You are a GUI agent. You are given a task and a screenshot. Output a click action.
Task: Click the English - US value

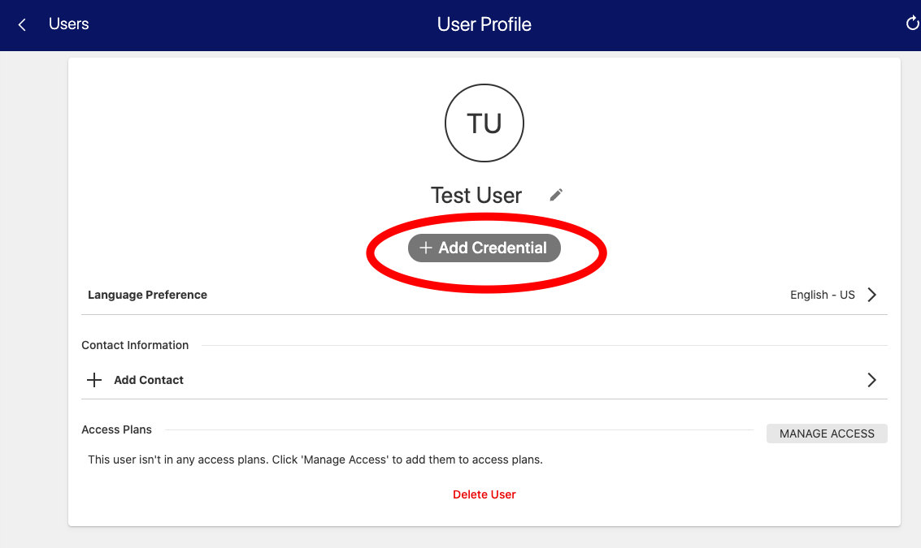pos(823,295)
